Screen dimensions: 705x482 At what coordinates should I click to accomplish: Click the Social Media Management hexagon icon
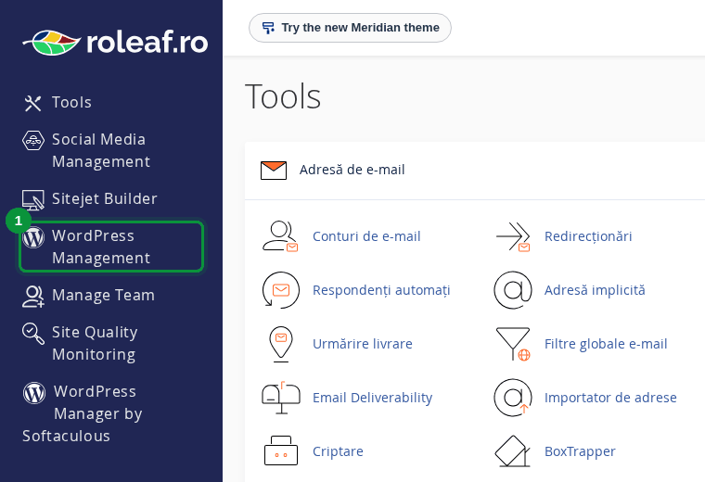point(33,141)
